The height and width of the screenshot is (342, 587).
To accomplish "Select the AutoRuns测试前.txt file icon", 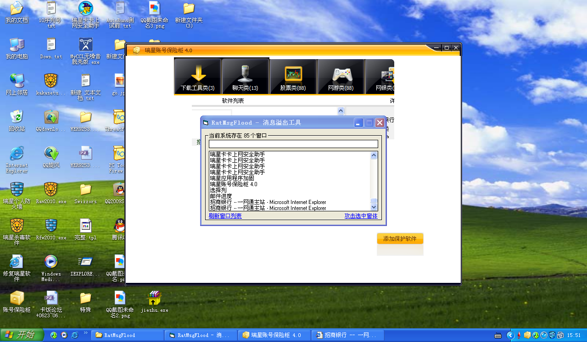I will [x=120, y=15].
